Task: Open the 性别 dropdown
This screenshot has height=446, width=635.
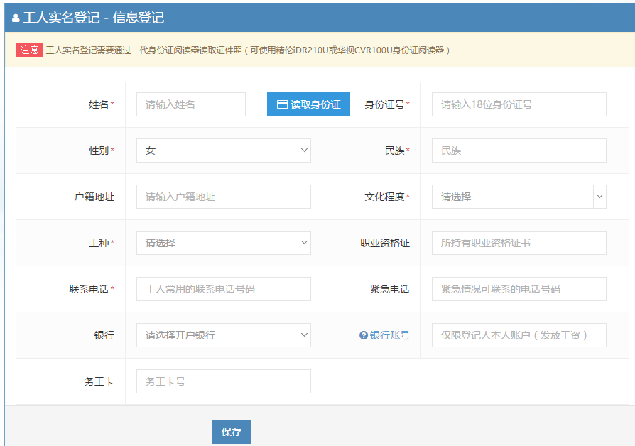Action: coord(223,151)
